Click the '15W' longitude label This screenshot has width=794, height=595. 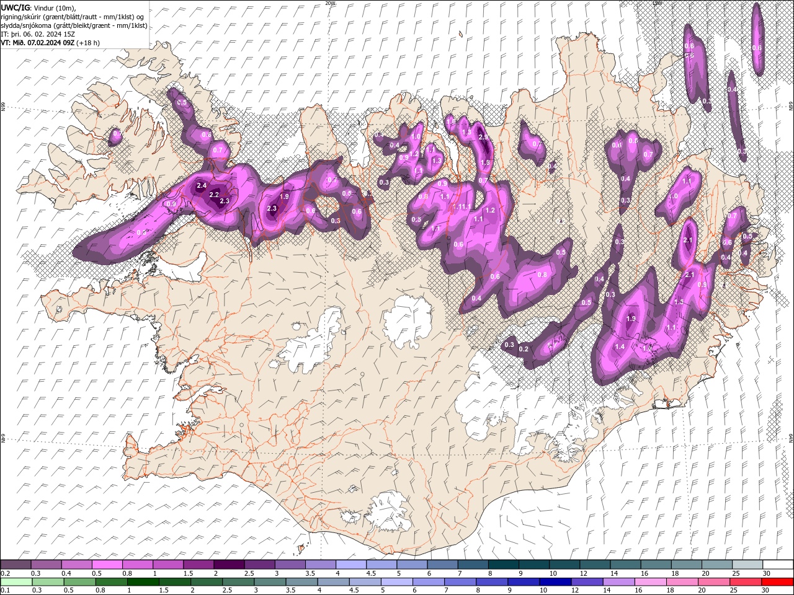(657, 3)
